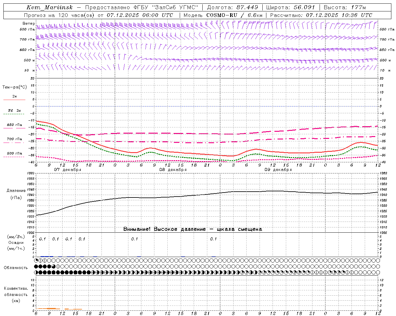
Task: Click "700 гПа" in the temperature legend
Action: [x=15, y=139]
